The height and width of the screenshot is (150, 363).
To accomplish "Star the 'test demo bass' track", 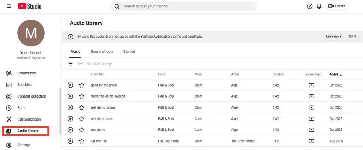I will [82, 119].
